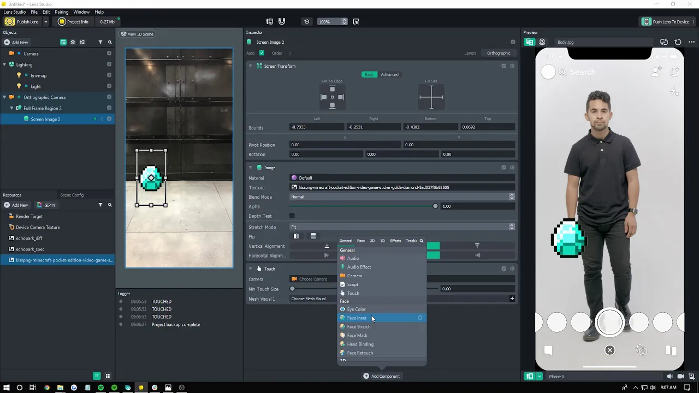
Task: Collapse the Screen Transform component
Action: [x=251, y=66]
